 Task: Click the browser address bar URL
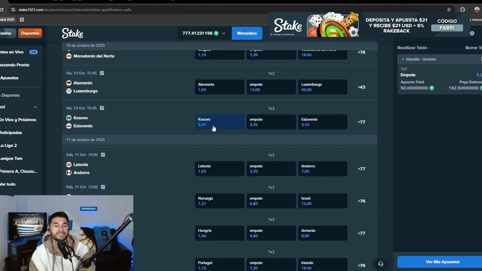click(75, 9)
